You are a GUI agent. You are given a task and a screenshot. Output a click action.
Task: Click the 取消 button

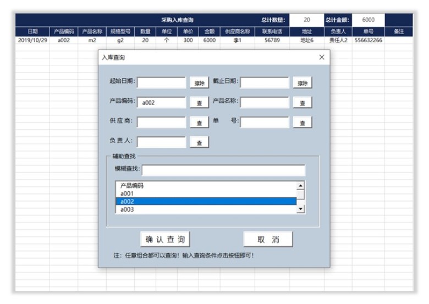268,239
